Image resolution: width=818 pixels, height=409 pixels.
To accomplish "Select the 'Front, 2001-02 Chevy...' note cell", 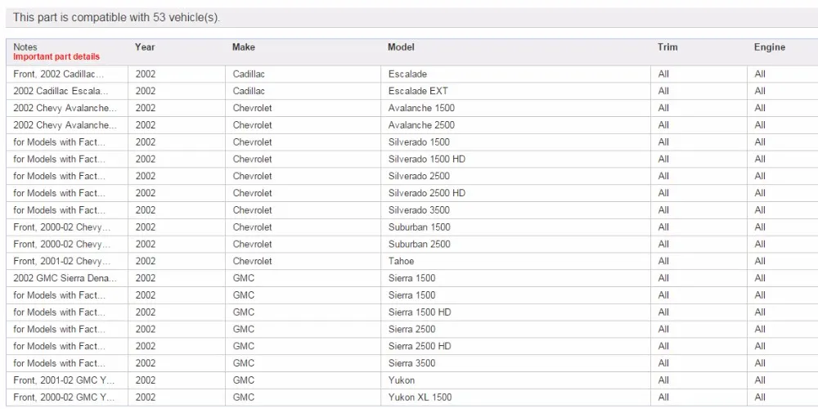I will tap(67, 261).
